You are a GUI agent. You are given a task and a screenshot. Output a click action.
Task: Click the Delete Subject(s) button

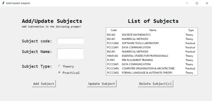[x=155, y=84]
